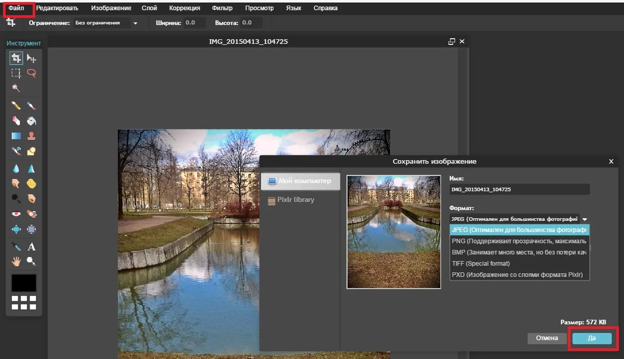
Task: Select the Red Eye reduction tool
Action: coord(16,214)
